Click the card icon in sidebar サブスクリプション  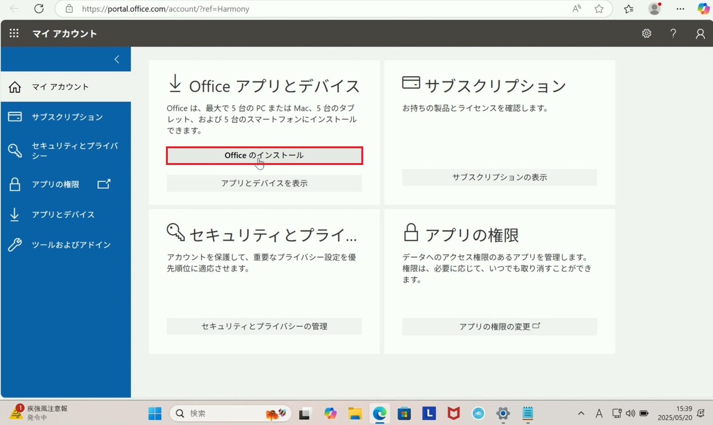pyautogui.click(x=15, y=117)
